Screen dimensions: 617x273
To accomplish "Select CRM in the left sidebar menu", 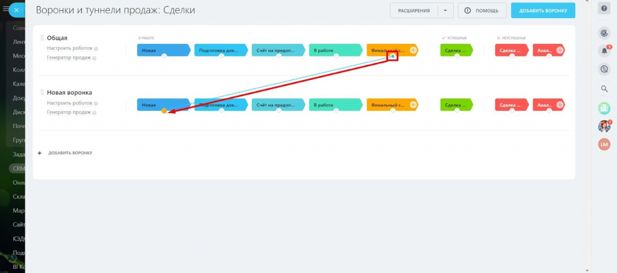I will (x=18, y=168).
